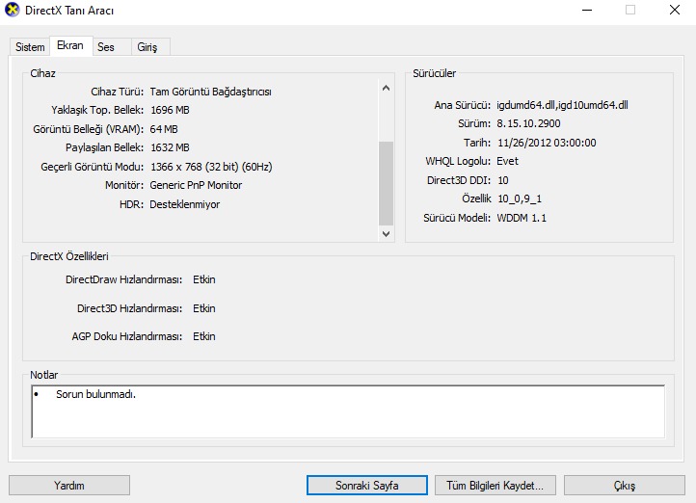Click the 'Evet' WHQL Logolu value
696x503 pixels.
coord(507,161)
